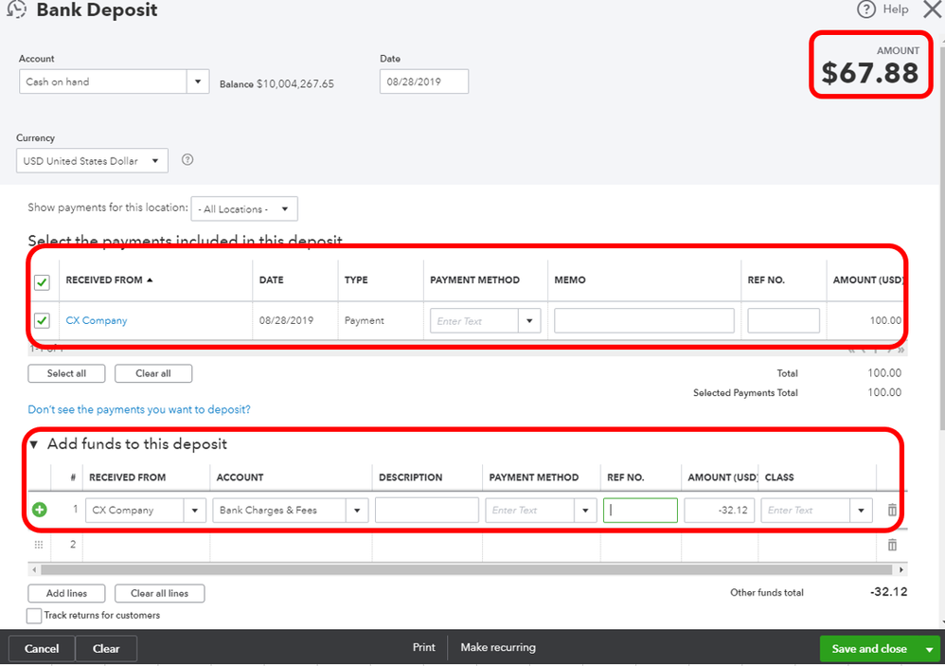Uncheck the CX Company payment checkbox
The image size is (945, 666).
click(42, 320)
